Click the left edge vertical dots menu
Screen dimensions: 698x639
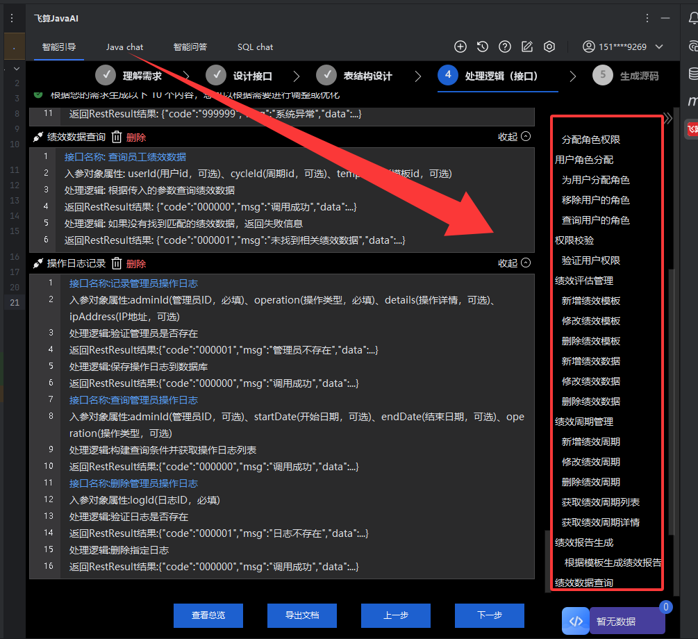pos(12,18)
